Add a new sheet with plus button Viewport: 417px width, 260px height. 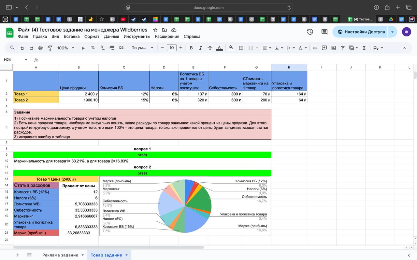pos(18,255)
